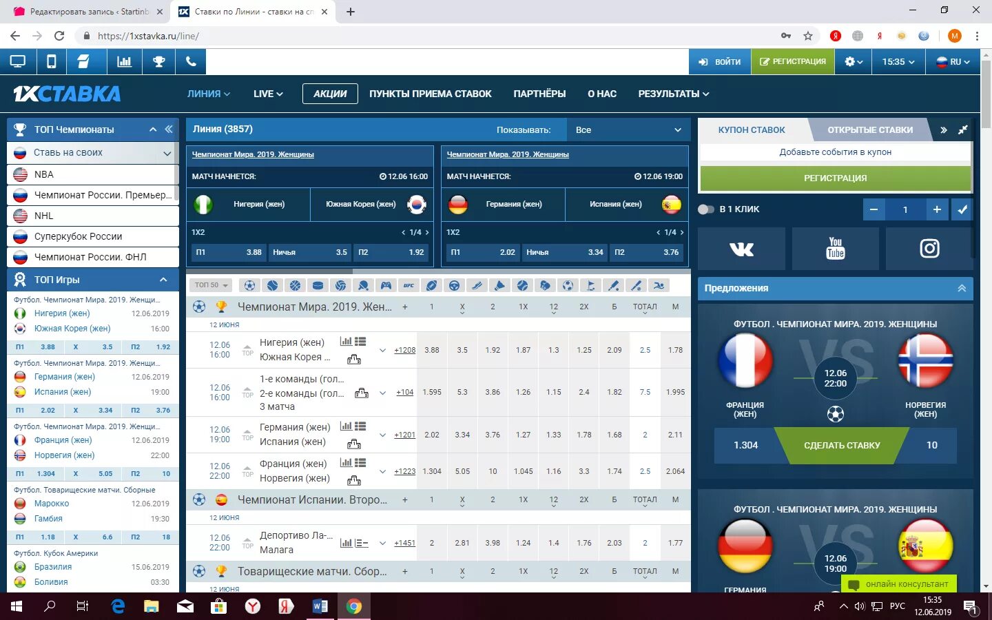This screenshot has width=992, height=620.
Task: Switch to the ОТКРЫТЫЕ СТАВКИ tab
Action: tap(870, 130)
